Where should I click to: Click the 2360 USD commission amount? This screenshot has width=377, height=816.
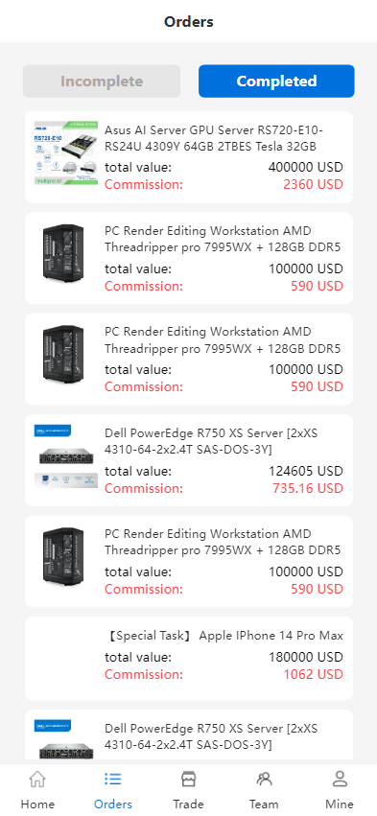coord(314,185)
